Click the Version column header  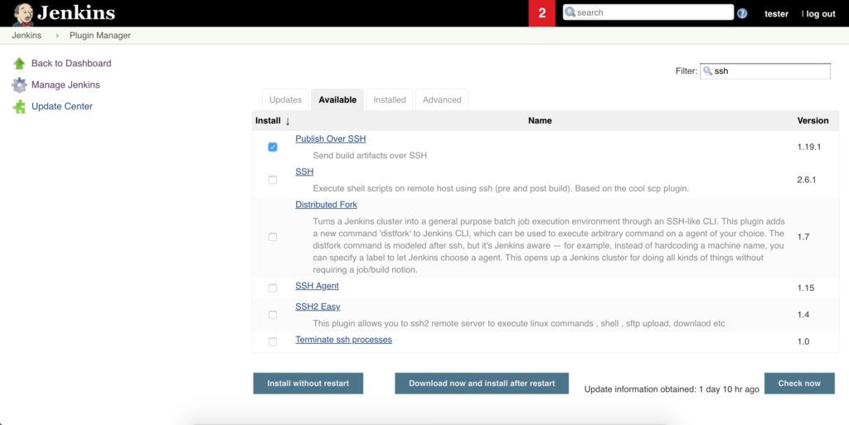click(x=813, y=121)
